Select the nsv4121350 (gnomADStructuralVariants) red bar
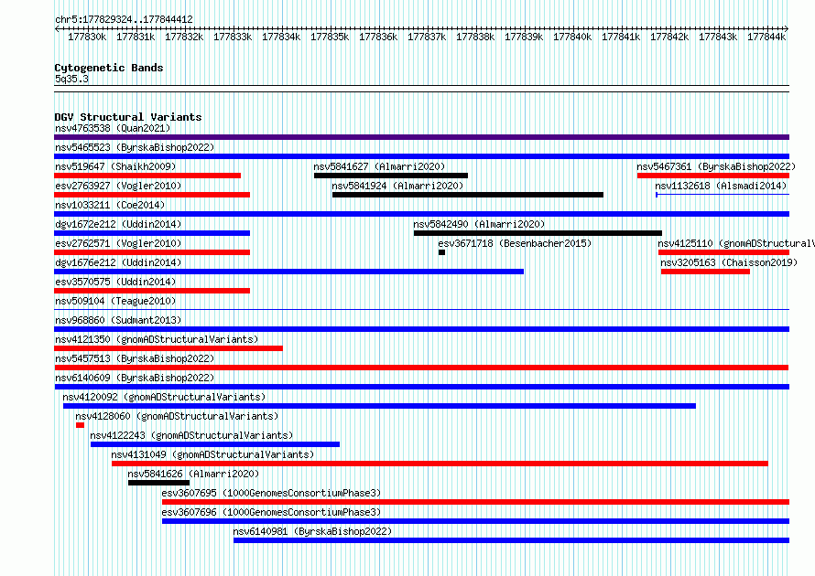The height and width of the screenshot is (576, 815). click(168, 348)
